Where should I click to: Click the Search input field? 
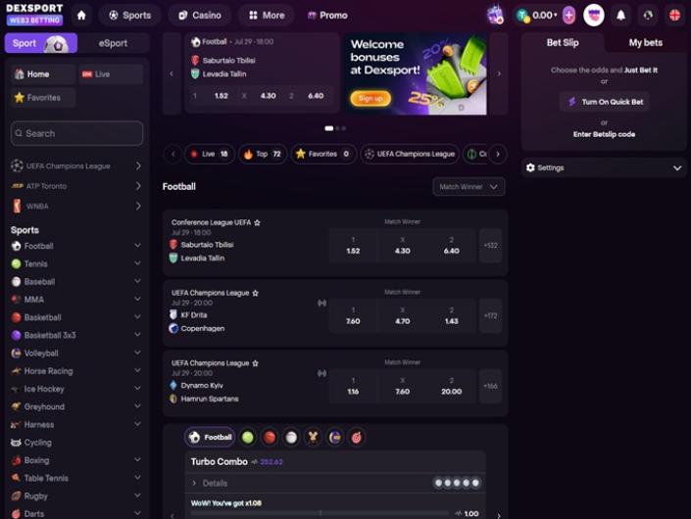[x=76, y=133]
